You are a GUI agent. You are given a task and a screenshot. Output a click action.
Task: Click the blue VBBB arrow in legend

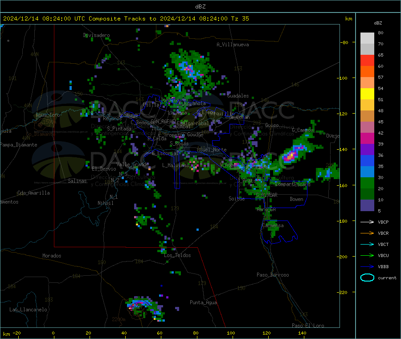tap(367, 267)
